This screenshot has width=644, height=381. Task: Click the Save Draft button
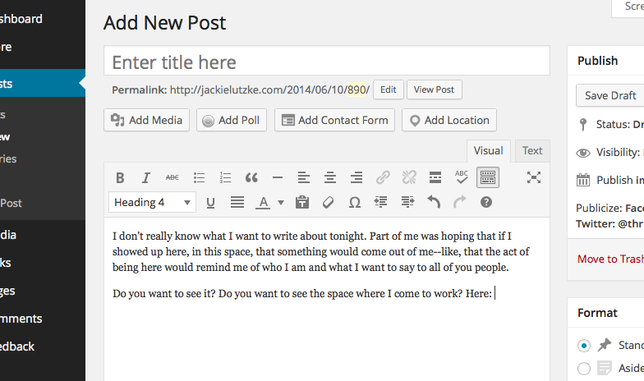[609, 95]
